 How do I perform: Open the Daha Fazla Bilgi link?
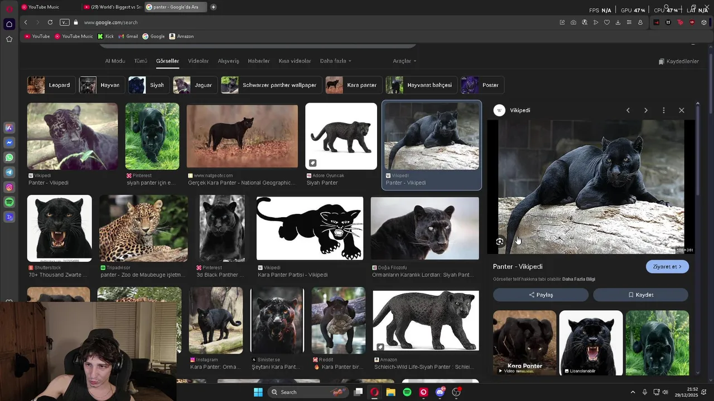point(578,279)
